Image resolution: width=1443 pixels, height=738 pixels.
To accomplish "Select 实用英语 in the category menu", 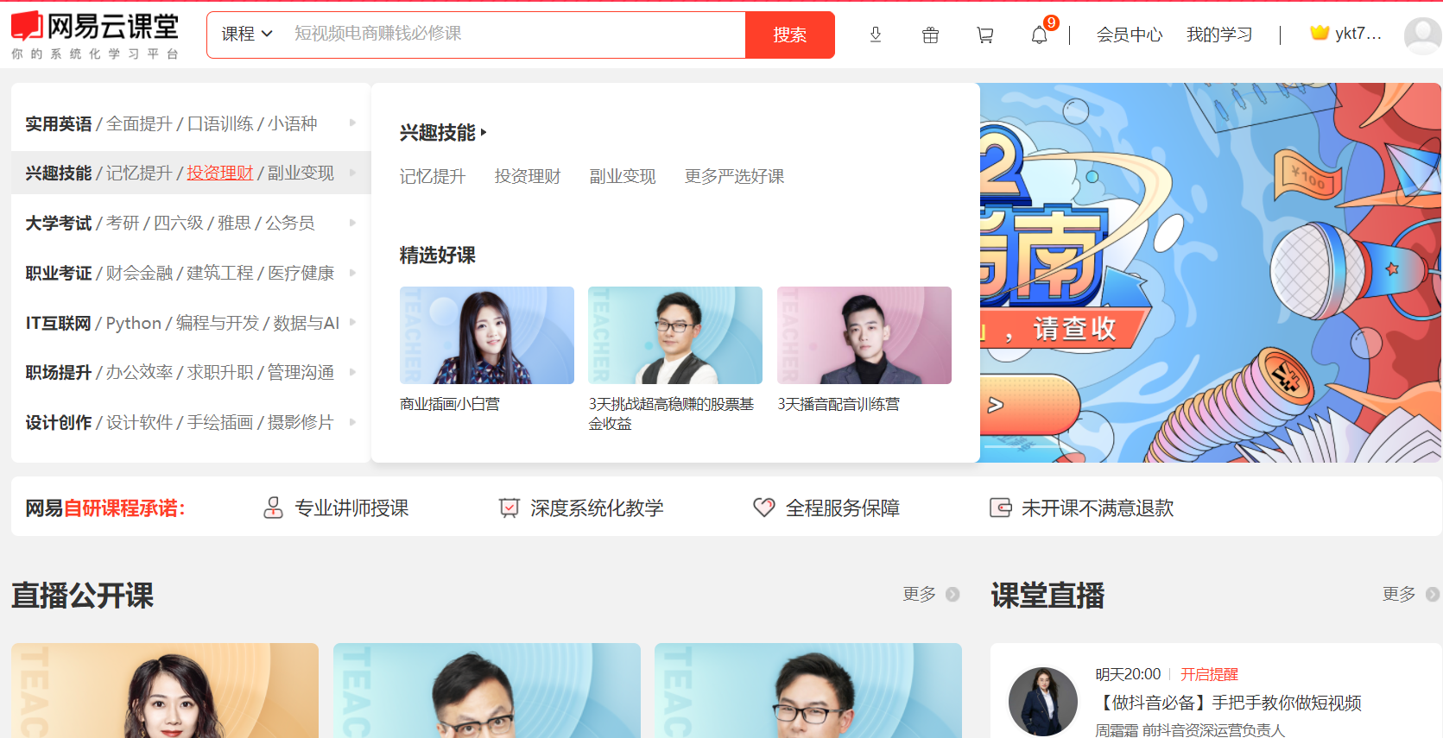I will click(58, 123).
